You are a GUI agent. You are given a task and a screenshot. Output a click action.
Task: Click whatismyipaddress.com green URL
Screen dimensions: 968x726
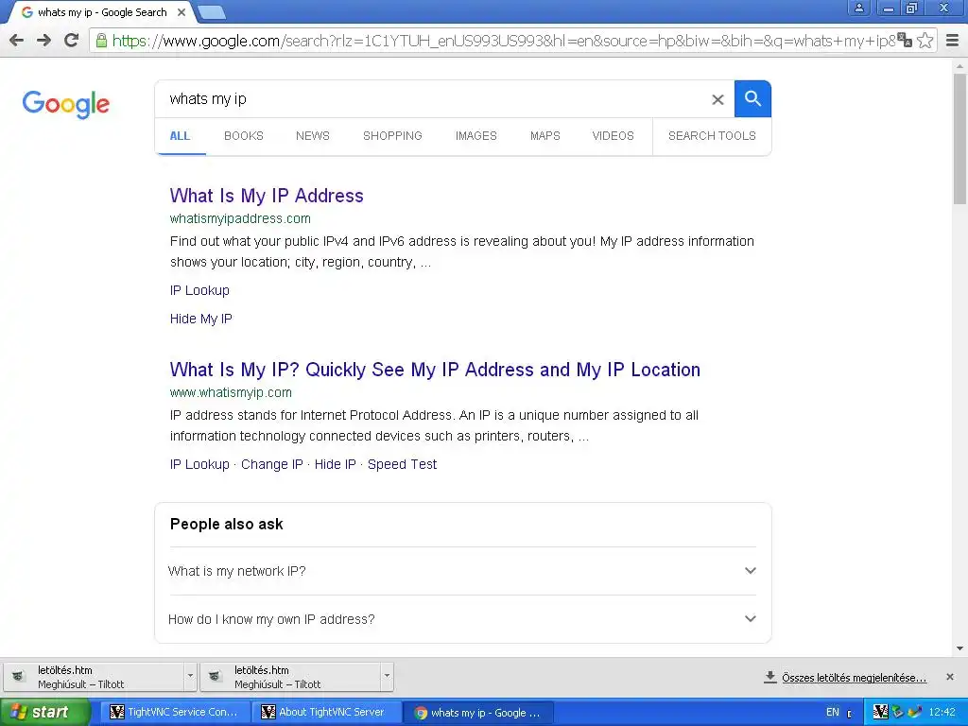(240, 218)
